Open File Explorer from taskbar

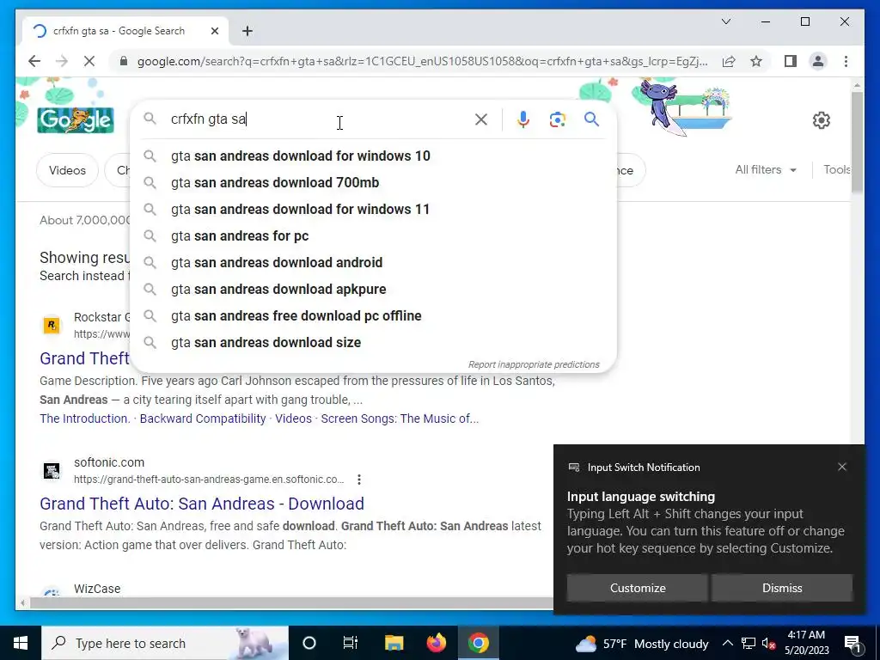click(394, 643)
